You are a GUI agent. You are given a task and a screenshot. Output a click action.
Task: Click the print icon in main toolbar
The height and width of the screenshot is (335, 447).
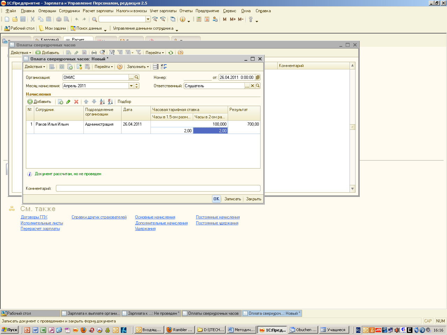pyautogui.click(x=59, y=19)
